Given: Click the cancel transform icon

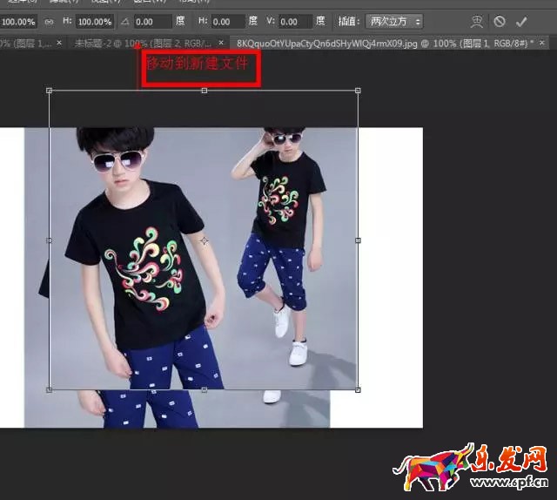Looking at the screenshot, I should 499,21.
